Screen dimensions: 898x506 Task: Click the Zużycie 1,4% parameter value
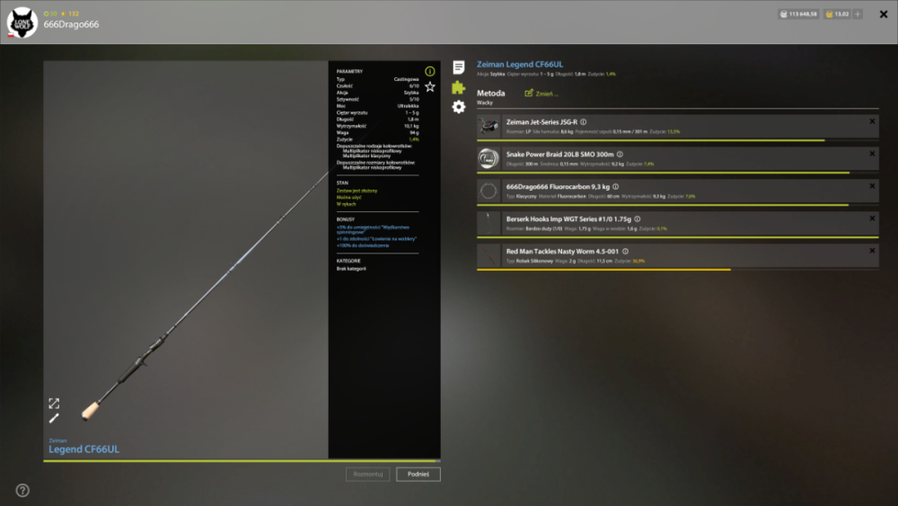pyautogui.click(x=413, y=139)
